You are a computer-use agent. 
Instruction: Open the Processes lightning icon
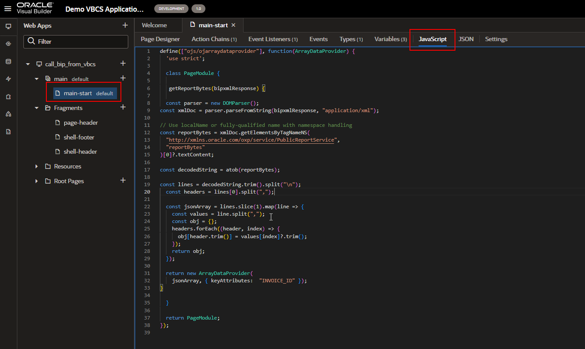click(x=8, y=79)
